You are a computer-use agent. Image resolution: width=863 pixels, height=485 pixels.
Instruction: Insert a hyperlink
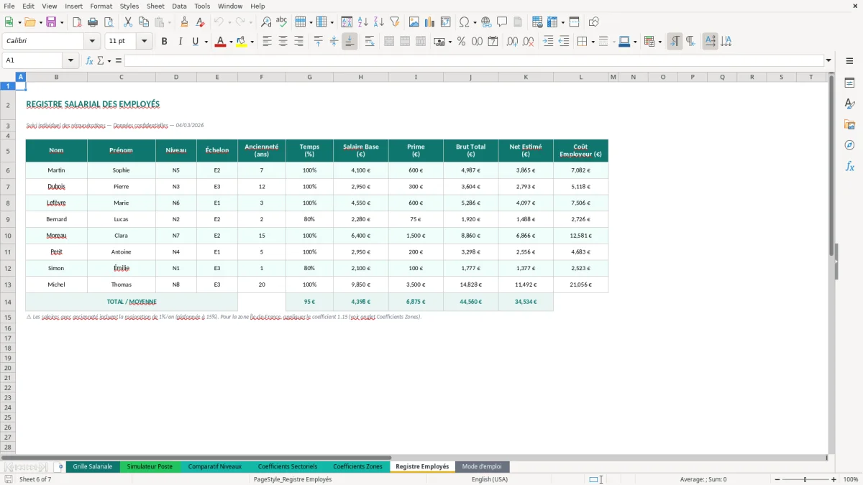click(486, 22)
